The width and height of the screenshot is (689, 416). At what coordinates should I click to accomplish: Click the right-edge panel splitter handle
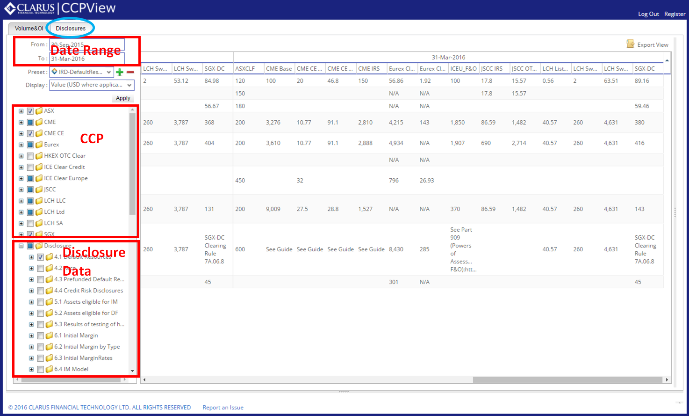(x=675, y=212)
